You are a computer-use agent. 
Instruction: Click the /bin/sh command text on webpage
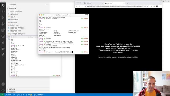point(118,48)
